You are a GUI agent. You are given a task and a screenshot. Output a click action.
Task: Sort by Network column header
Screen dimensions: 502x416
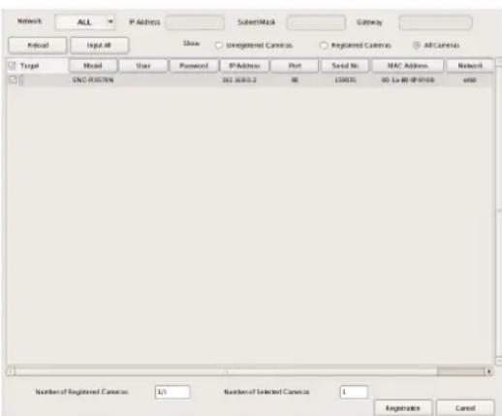pyautogui.click(x=470, y=66)
